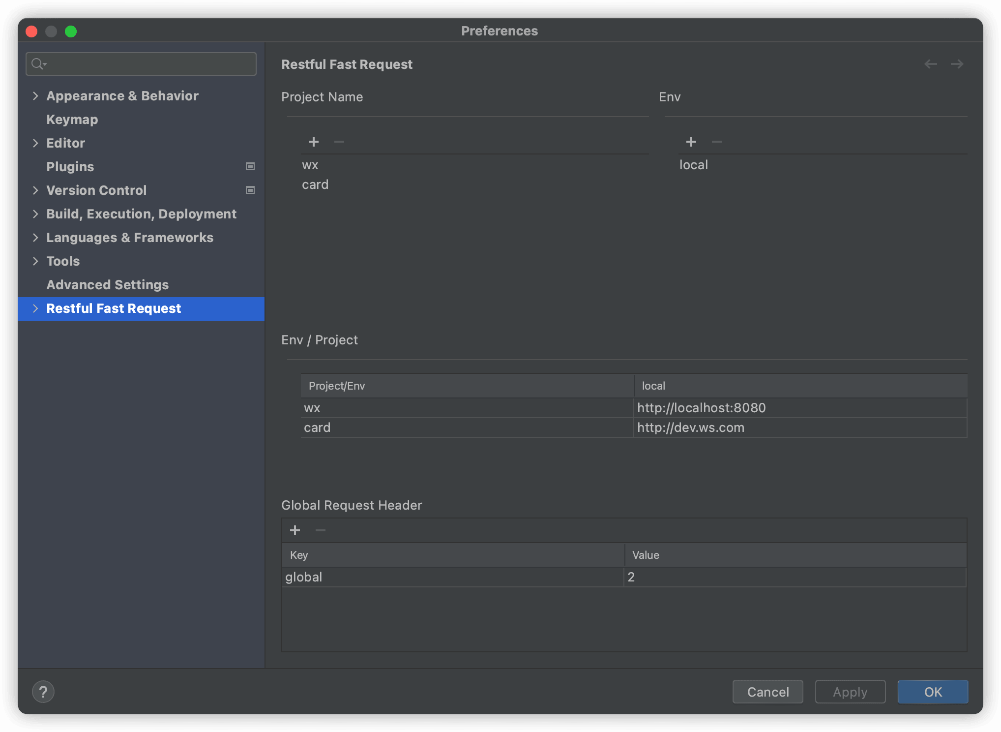Expand the Restful Fast Request node
This screenshot has width=1001, height=732.
(35, 308)
